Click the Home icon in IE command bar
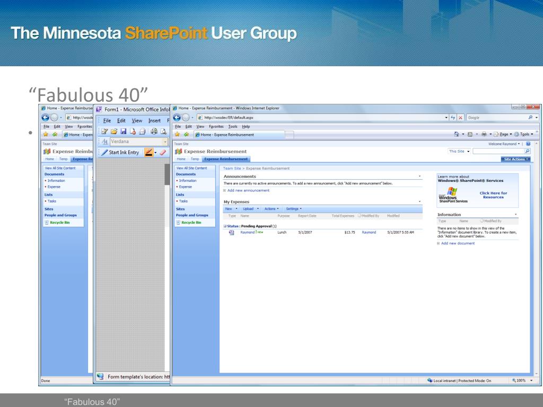Image resolution: width=543 pixels, height=407 pixels. coord(457,134)
